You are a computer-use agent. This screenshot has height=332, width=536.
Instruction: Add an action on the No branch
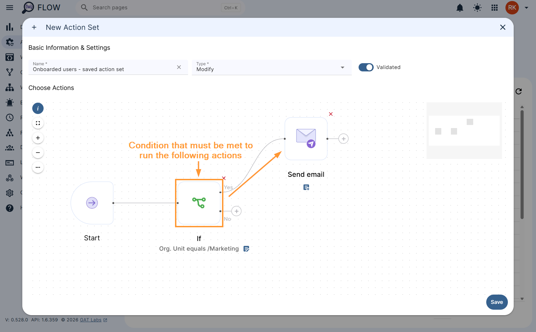(236, 211)
